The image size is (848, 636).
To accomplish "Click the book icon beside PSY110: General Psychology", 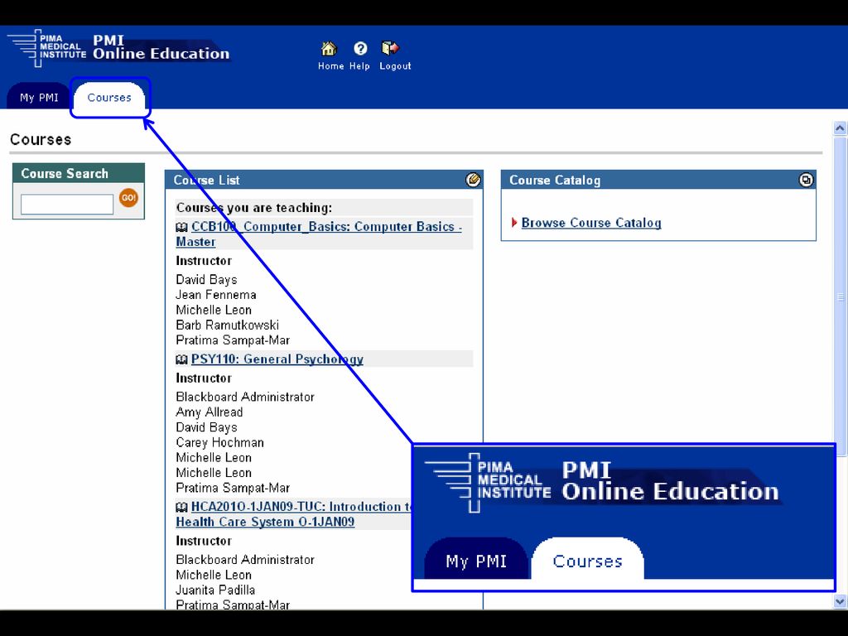I will pos(181,359).
